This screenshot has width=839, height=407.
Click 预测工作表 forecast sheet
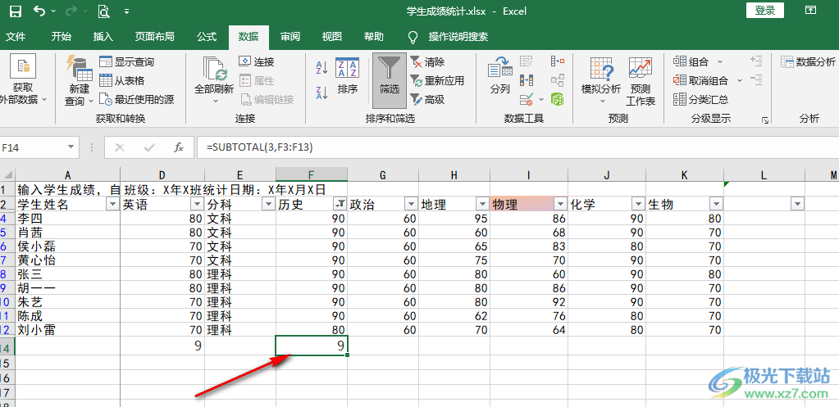tap(641, 80)
